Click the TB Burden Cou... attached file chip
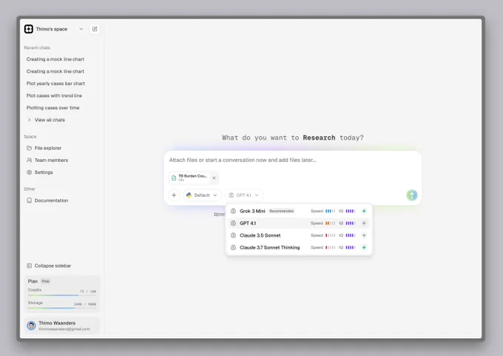Screen dimensions: 503x356 click(x=190, y=178)
